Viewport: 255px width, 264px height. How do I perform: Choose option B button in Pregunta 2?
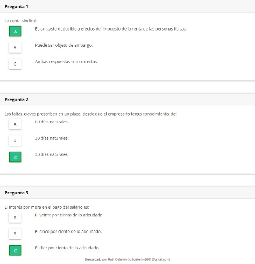point(15,140)
